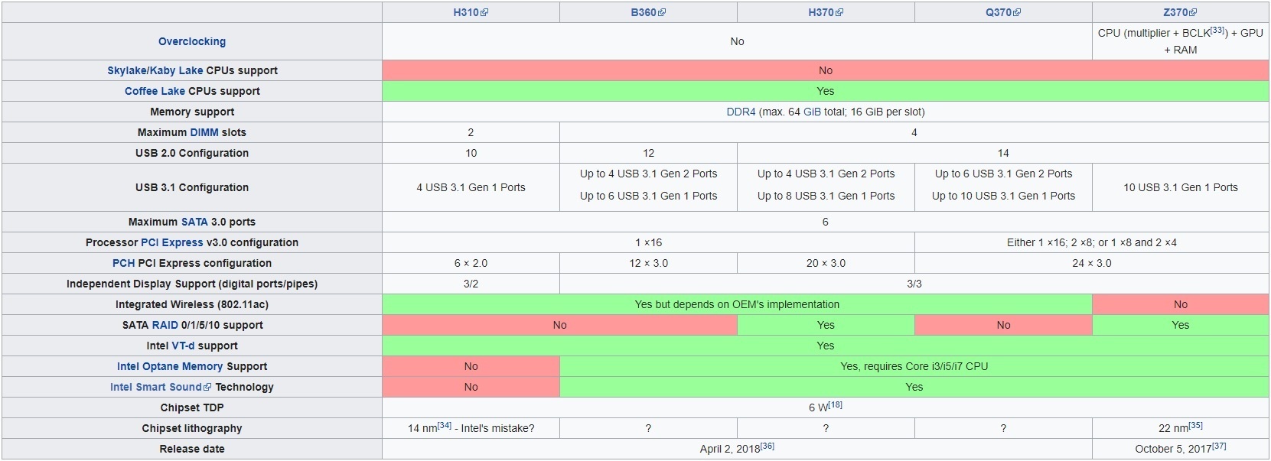Viewport: 1271px width, 461px height.
Task: Click the DDR4 link in Memory support
Action: coord(741,112)
